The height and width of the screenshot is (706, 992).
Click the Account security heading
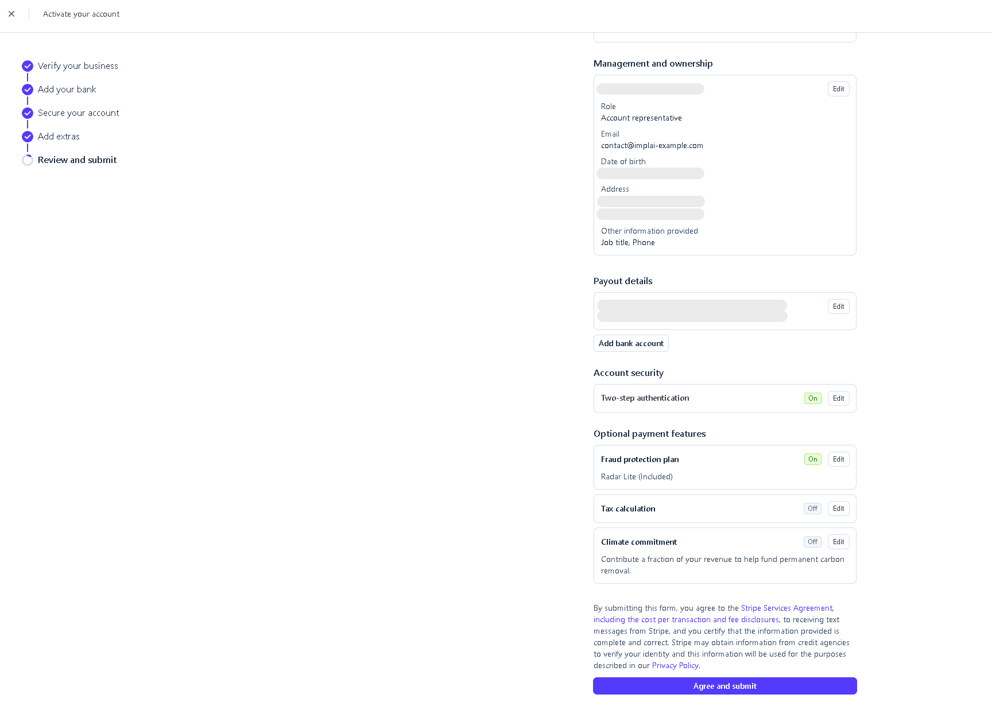[629, 373]
